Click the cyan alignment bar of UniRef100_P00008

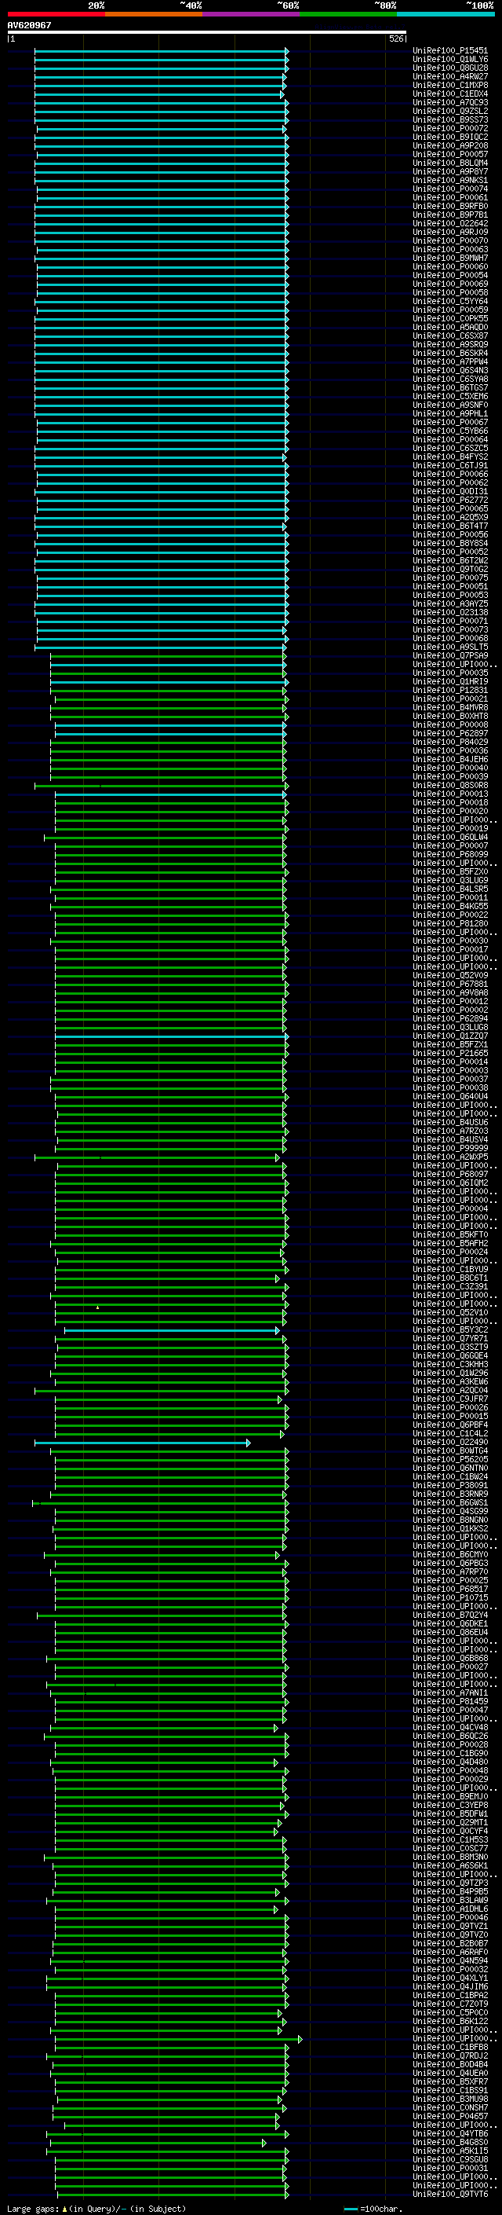pyautogui.click(x=171, y=725)
